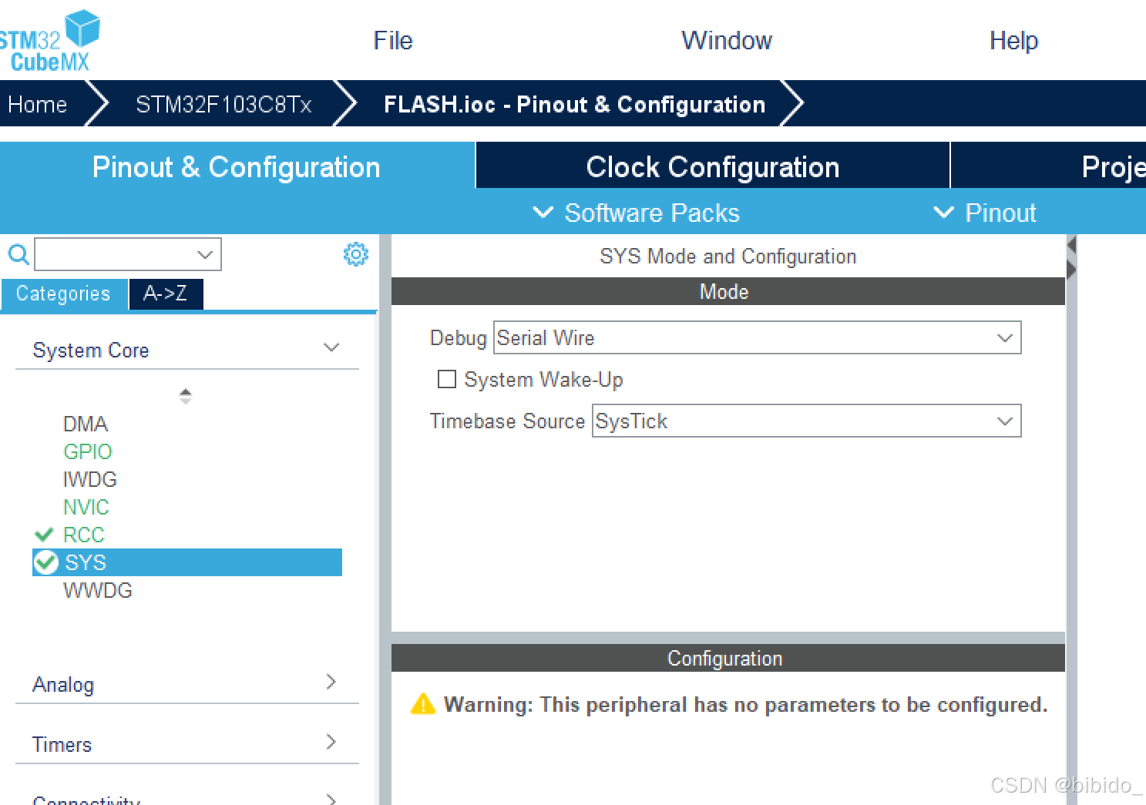Image resolution: width=1146 pixels, height=805 pixels.
Task: Open the Software Packs dropdown menu
Action: pos(637,213)
